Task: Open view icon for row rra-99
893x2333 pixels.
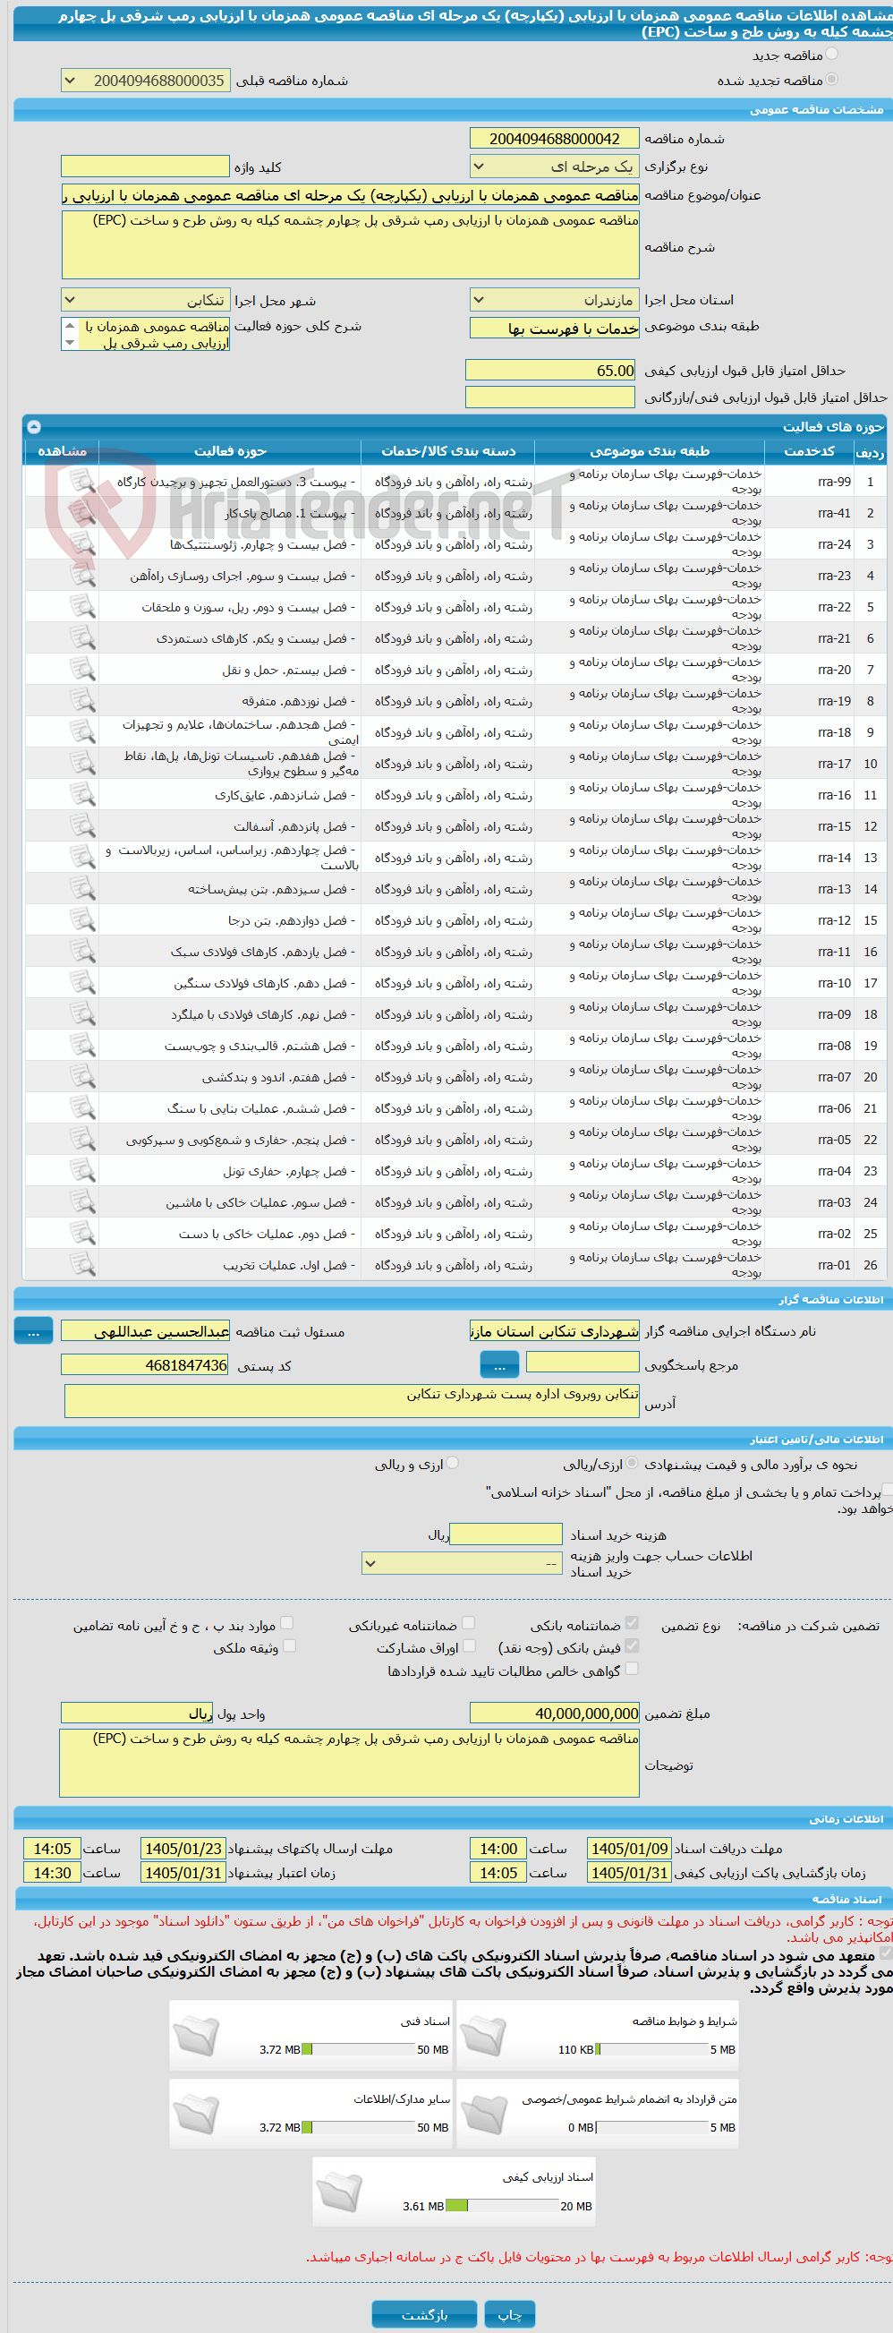Action: (x=82, y=481)
